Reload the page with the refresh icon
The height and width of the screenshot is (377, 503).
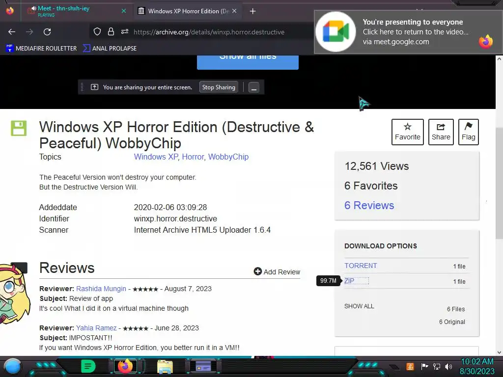pyautogui.click(x=47, y=32)
